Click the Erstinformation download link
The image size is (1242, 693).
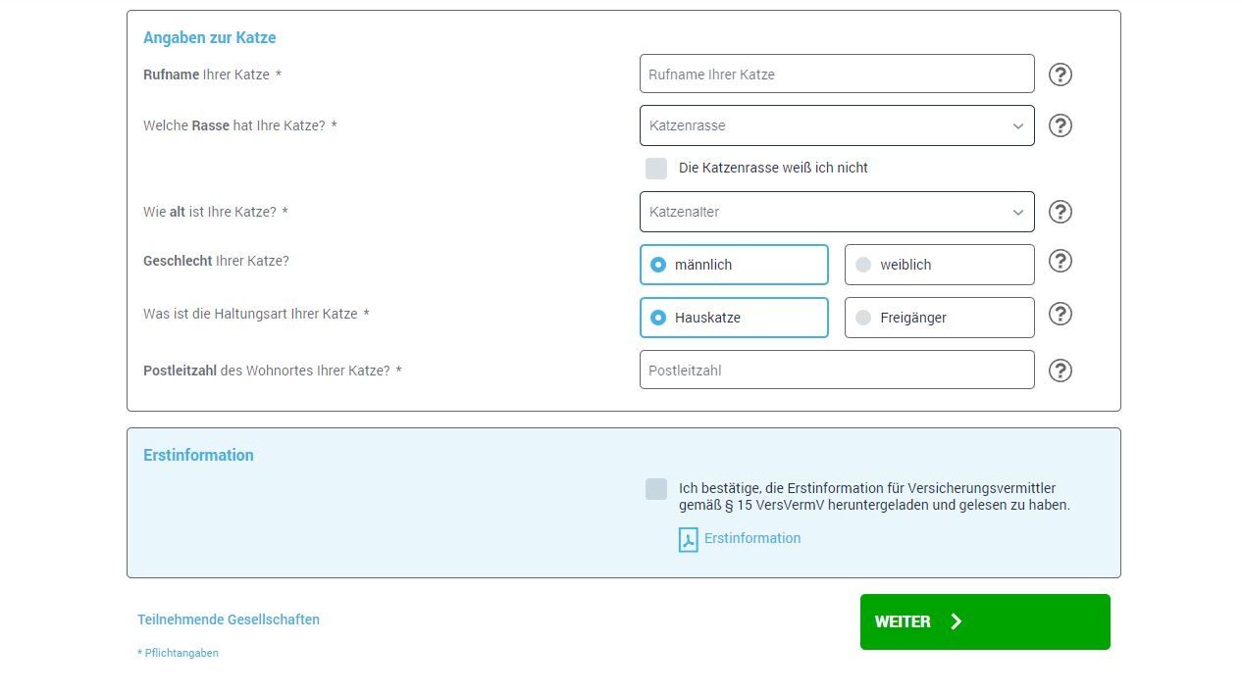click(751, 538)
